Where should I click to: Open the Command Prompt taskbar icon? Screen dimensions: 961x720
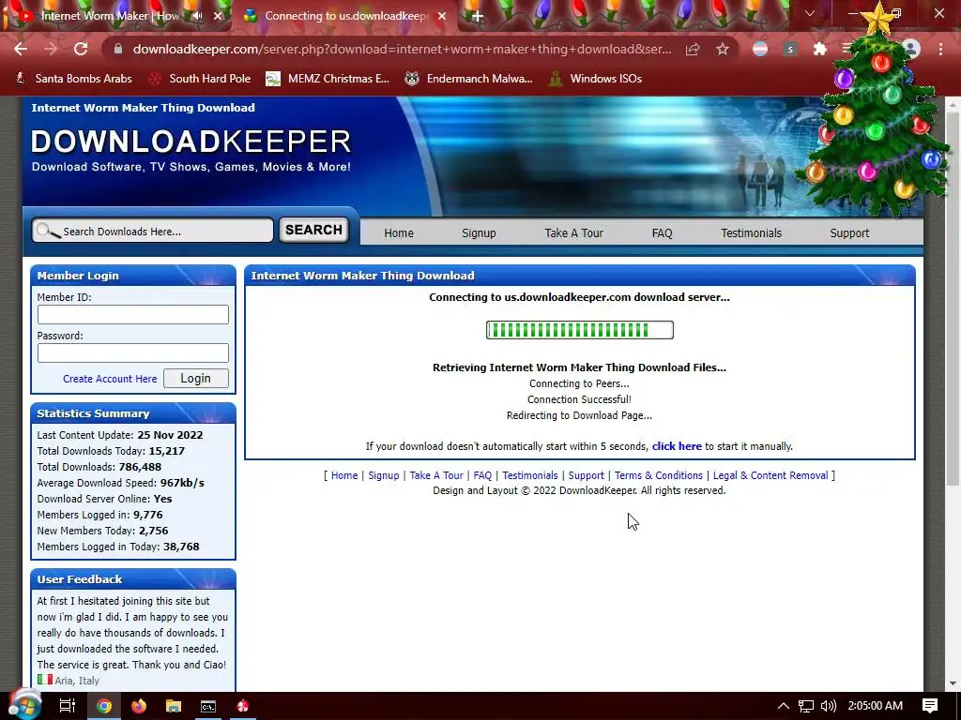208,706
